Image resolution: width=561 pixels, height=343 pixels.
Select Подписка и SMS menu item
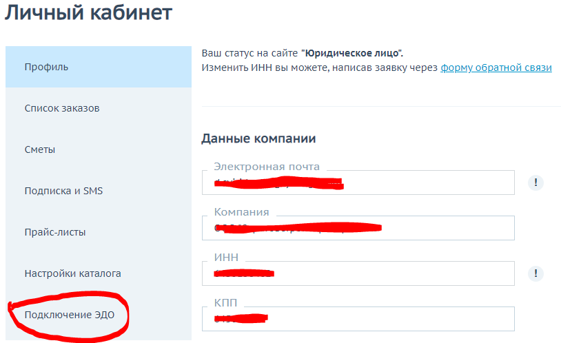(99, 191)
